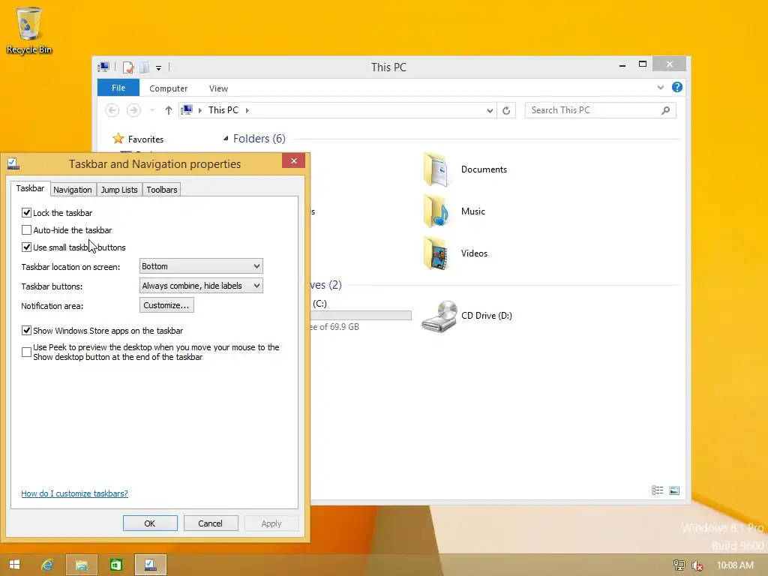Image resolution: width=768 pixels, height=576 pixels.
Task: Click into the Search This PC field
Action: coord(601,110)
